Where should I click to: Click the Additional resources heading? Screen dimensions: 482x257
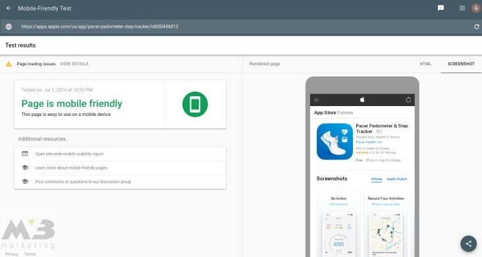point(41,139)
